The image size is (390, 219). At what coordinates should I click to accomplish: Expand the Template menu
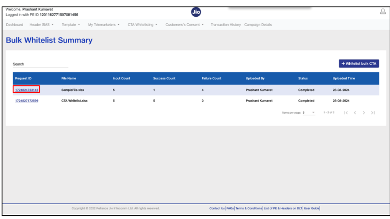tap(71, 25)
